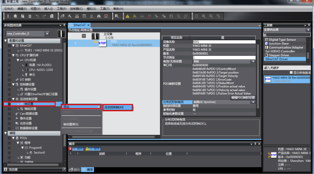
Task: Click the 设备名称 E001 input field
Action: (224, 42)
